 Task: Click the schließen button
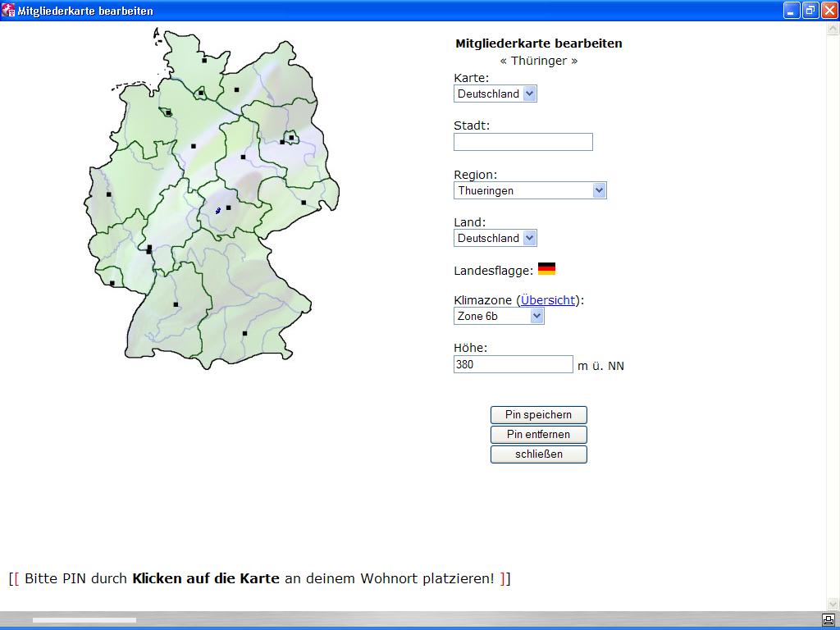click(x=538, y=454)
